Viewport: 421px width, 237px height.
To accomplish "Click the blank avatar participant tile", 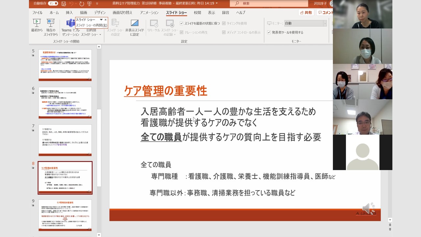I will click(x=362, y=152).
